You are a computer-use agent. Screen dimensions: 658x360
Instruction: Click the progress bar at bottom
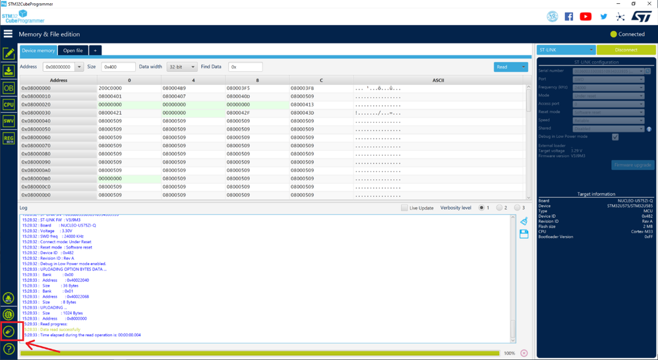pyautogui.click(x=260, y=353)
